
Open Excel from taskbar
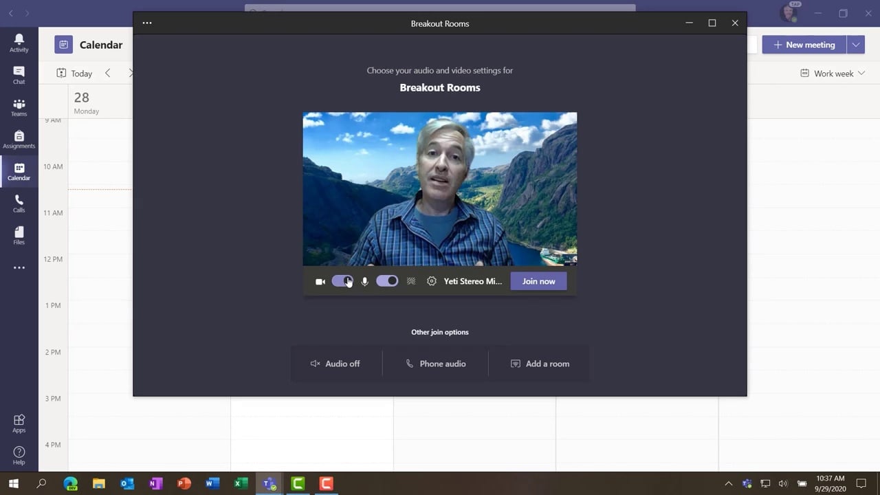point(241,483)
